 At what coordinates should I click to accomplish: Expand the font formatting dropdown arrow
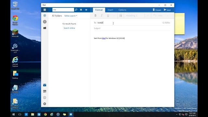114,16
